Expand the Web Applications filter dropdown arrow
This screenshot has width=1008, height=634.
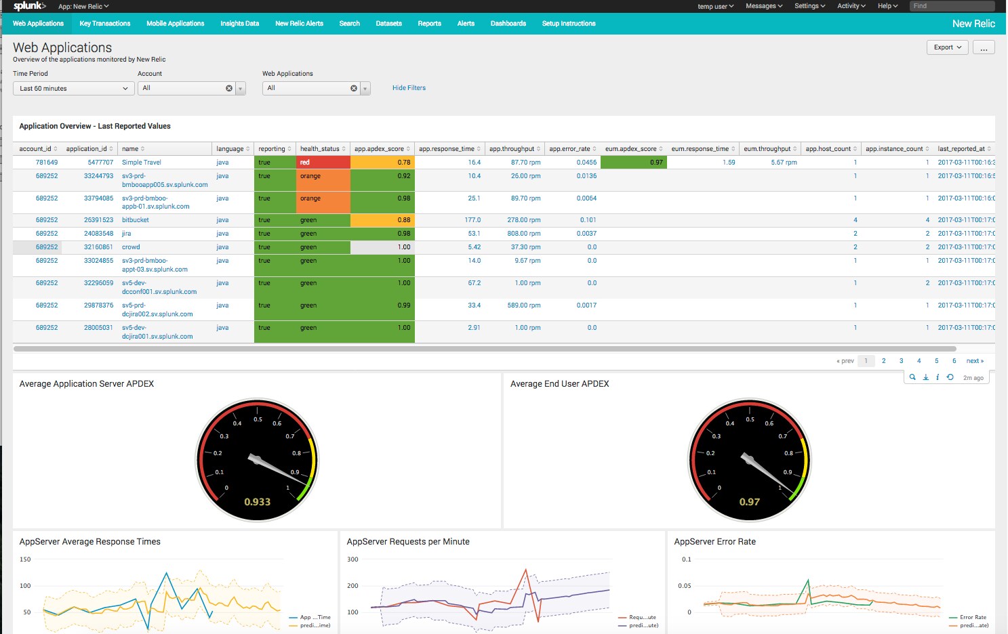(365, 88)
